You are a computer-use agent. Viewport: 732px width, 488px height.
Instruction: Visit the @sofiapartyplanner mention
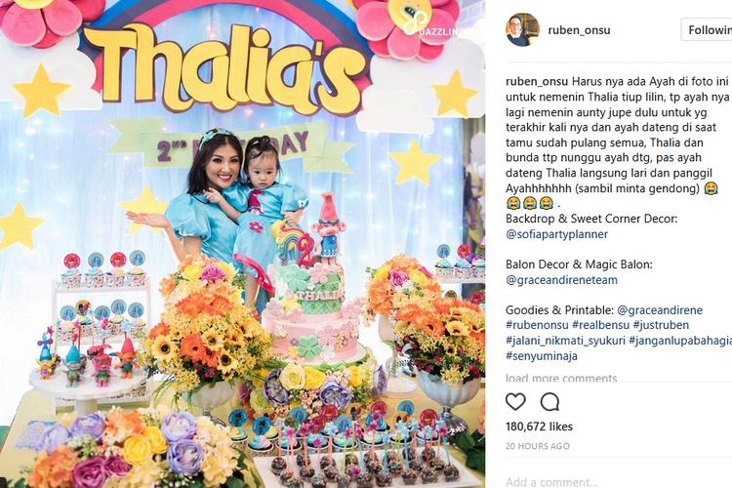tap(556, 234)
